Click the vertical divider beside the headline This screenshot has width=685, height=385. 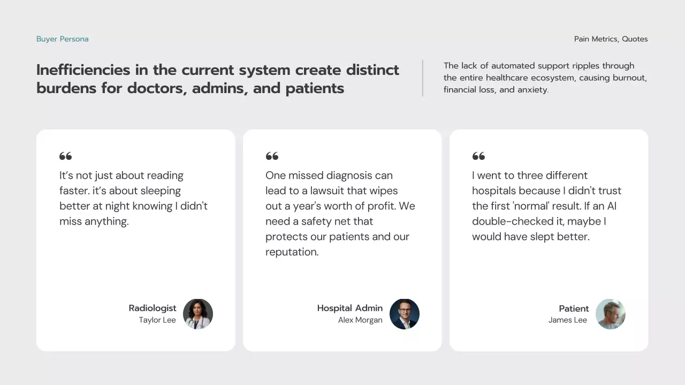[423, 78]
